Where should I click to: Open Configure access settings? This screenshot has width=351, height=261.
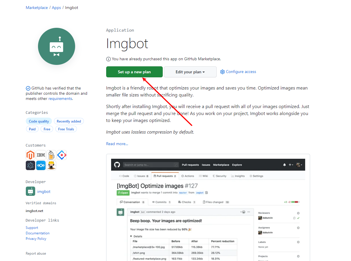coord(238,72)
